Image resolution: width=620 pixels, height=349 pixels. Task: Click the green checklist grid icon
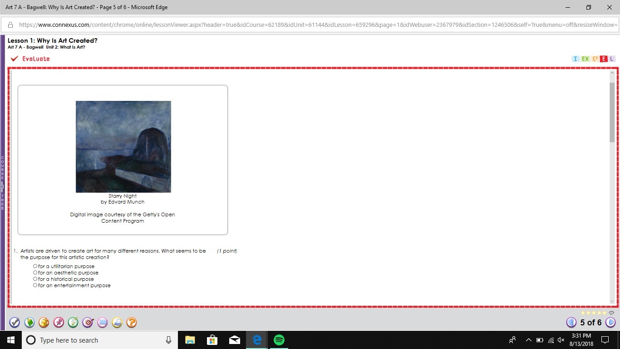(73, 323)
